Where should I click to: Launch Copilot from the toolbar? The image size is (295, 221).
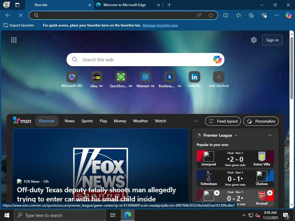288,15
